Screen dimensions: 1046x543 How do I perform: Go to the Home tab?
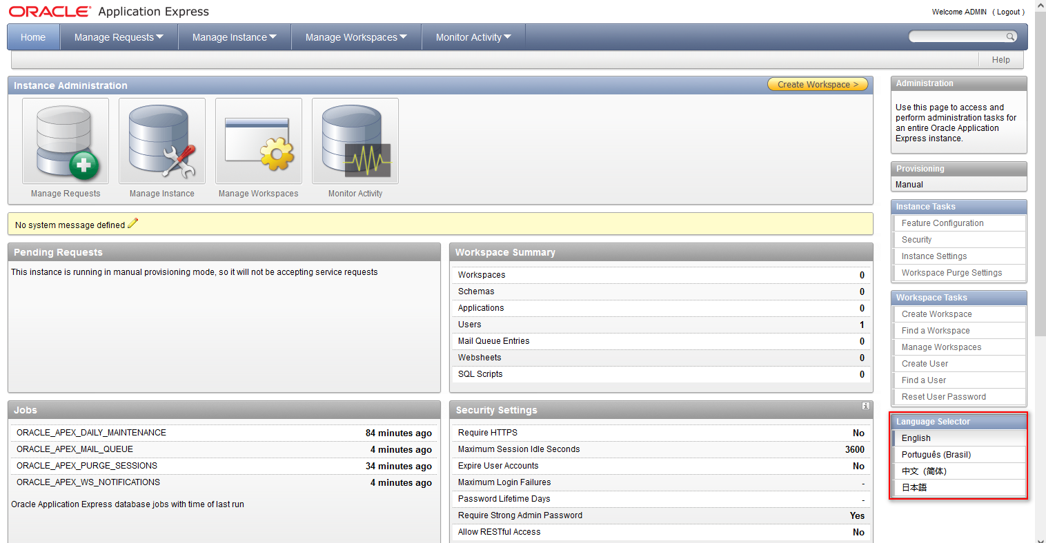33,37
